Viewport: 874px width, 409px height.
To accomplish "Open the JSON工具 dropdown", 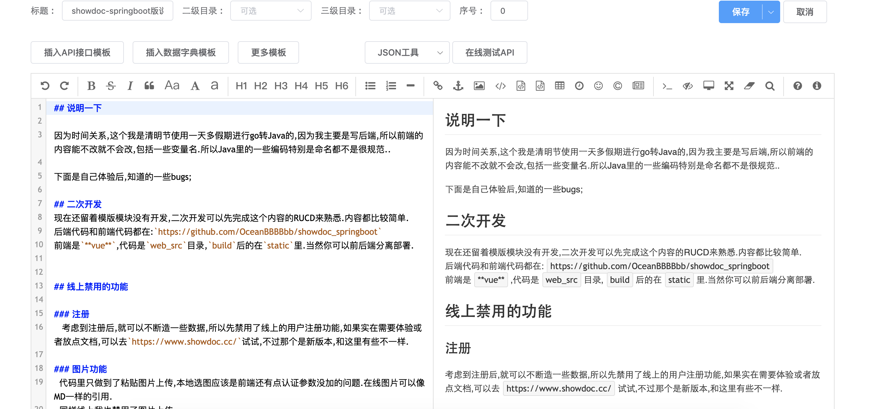I will 407,52.
